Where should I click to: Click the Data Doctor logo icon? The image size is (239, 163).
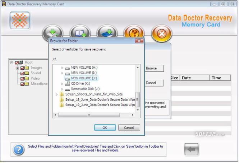[x=20, y=20]
